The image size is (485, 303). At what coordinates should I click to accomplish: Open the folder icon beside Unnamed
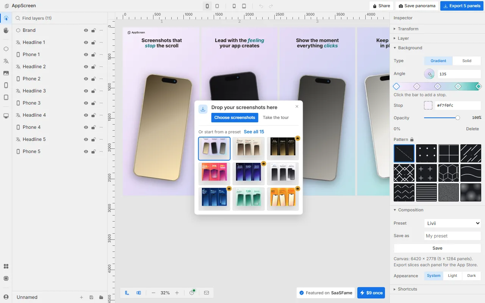click(101, 297)
